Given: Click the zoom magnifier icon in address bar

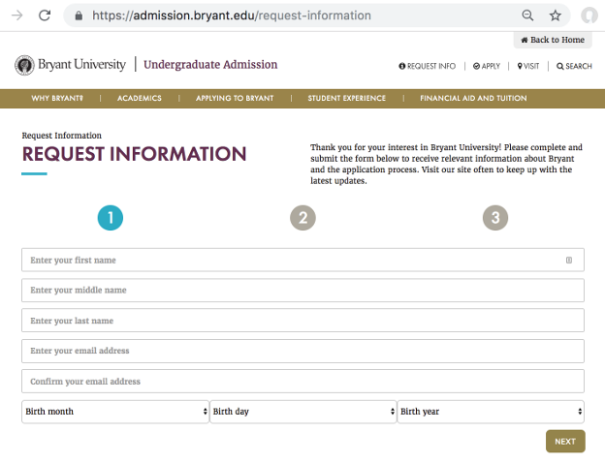Looking at the screenshot, I should point(527,15).
